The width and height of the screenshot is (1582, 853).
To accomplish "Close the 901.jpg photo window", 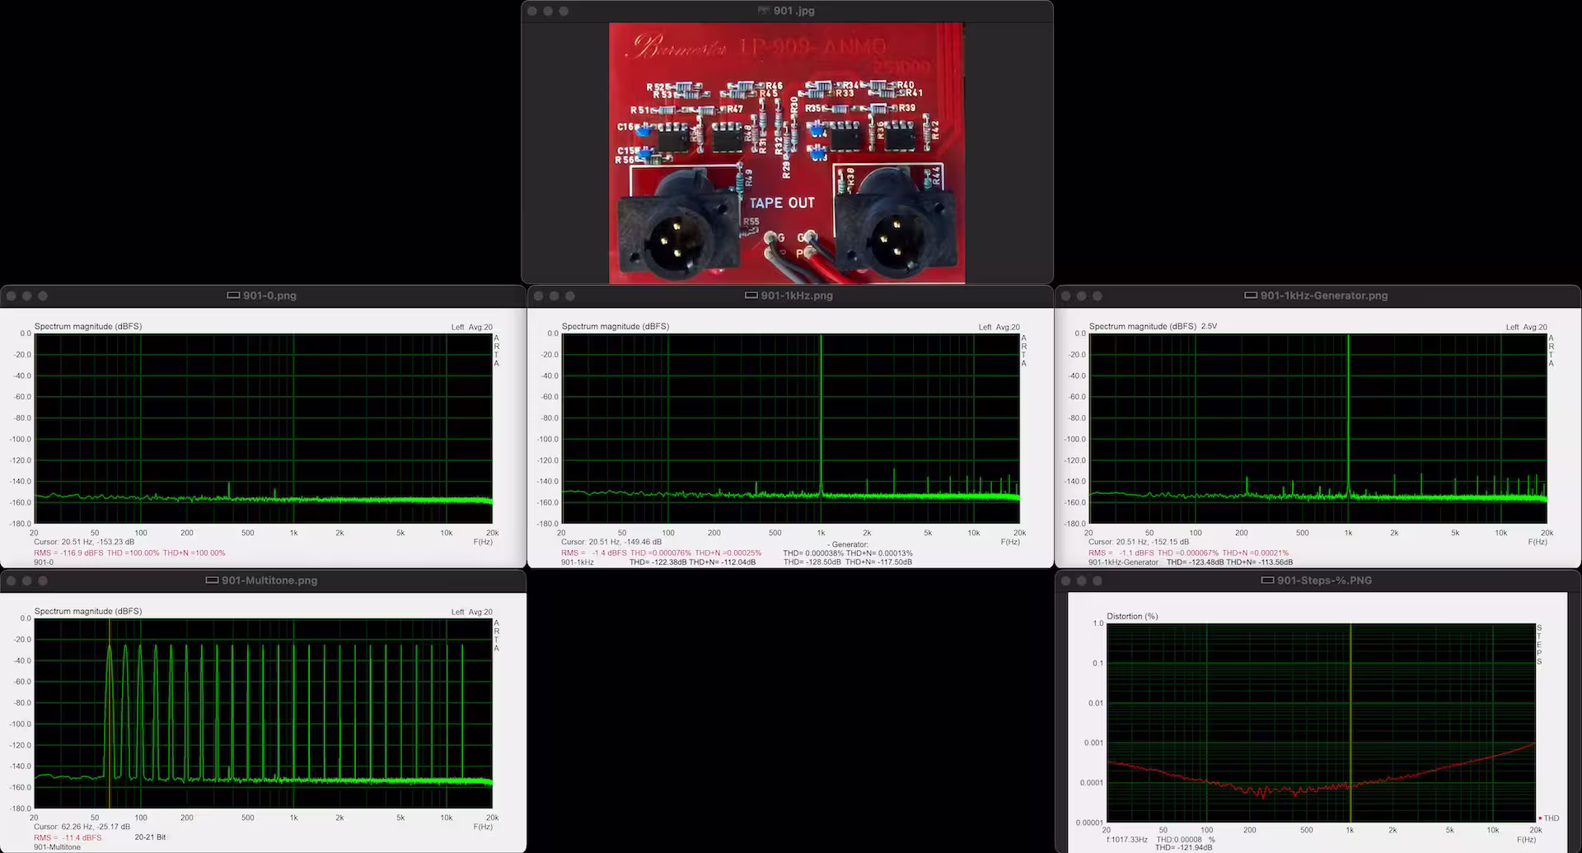I will [532, 11].
